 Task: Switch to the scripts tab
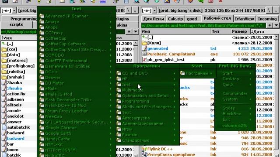(16, 24)
